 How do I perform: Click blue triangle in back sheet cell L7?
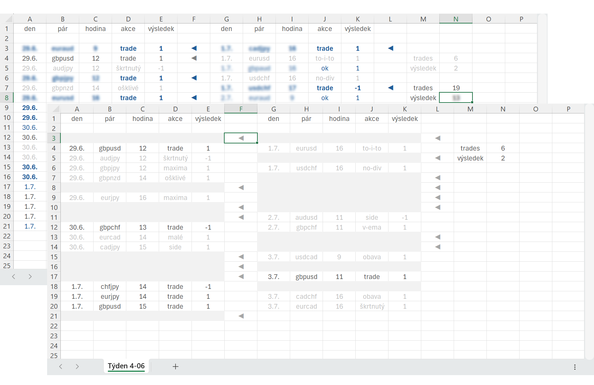click(391, 88)
